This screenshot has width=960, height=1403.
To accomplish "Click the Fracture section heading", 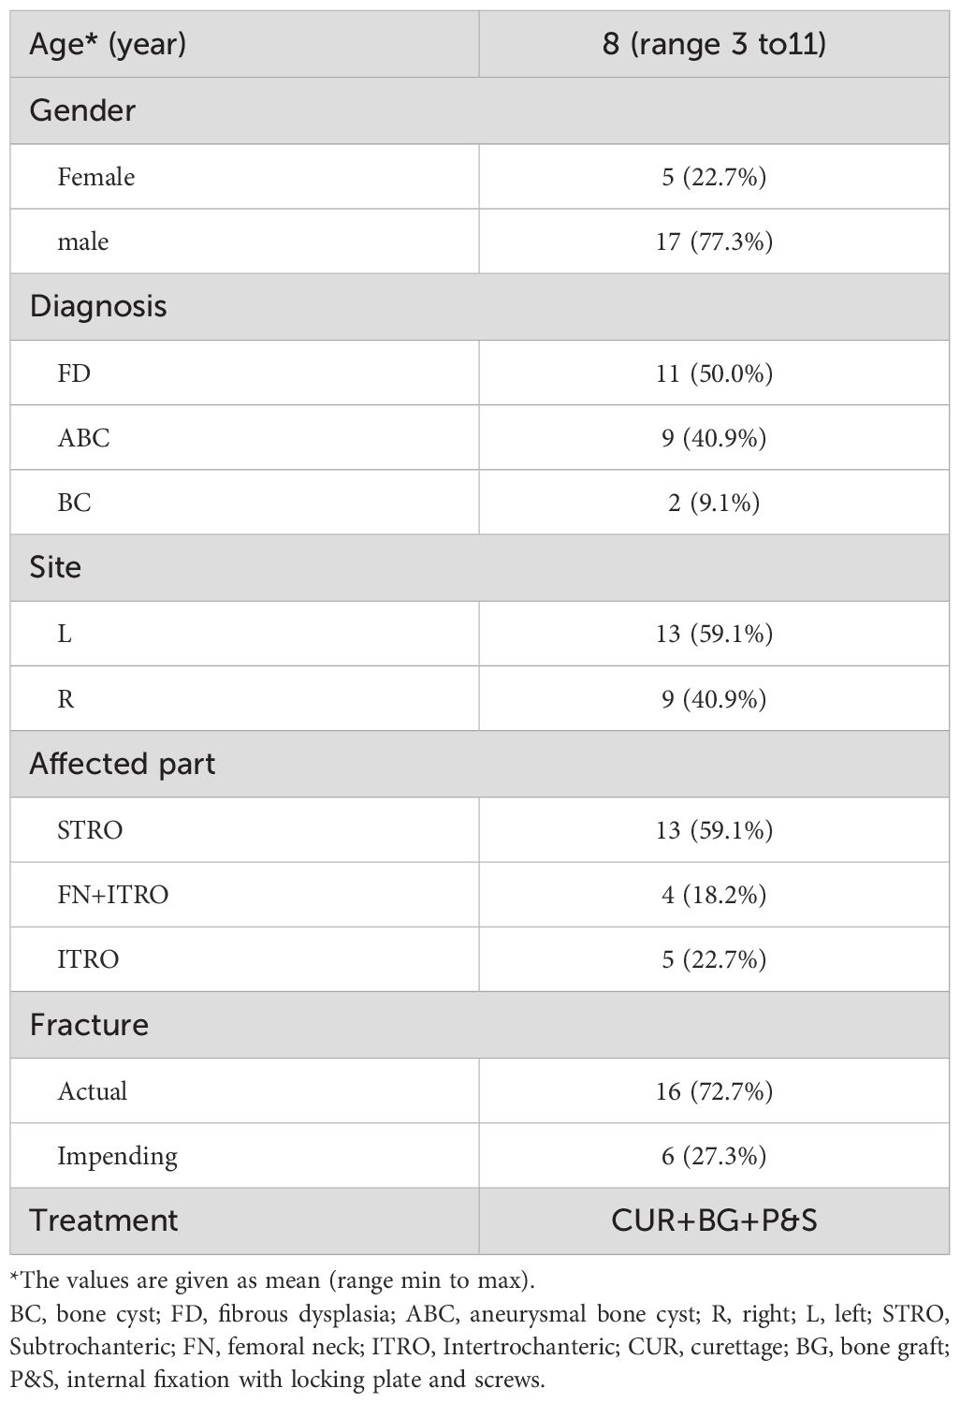I will tap(89, 1025).
